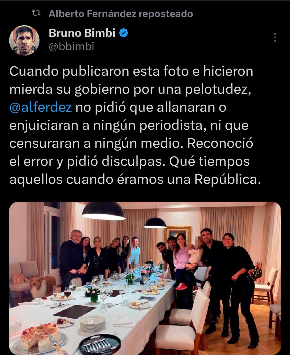Click the @bbimbi handle
Screen dimensions: 290x355
(71, 47)
